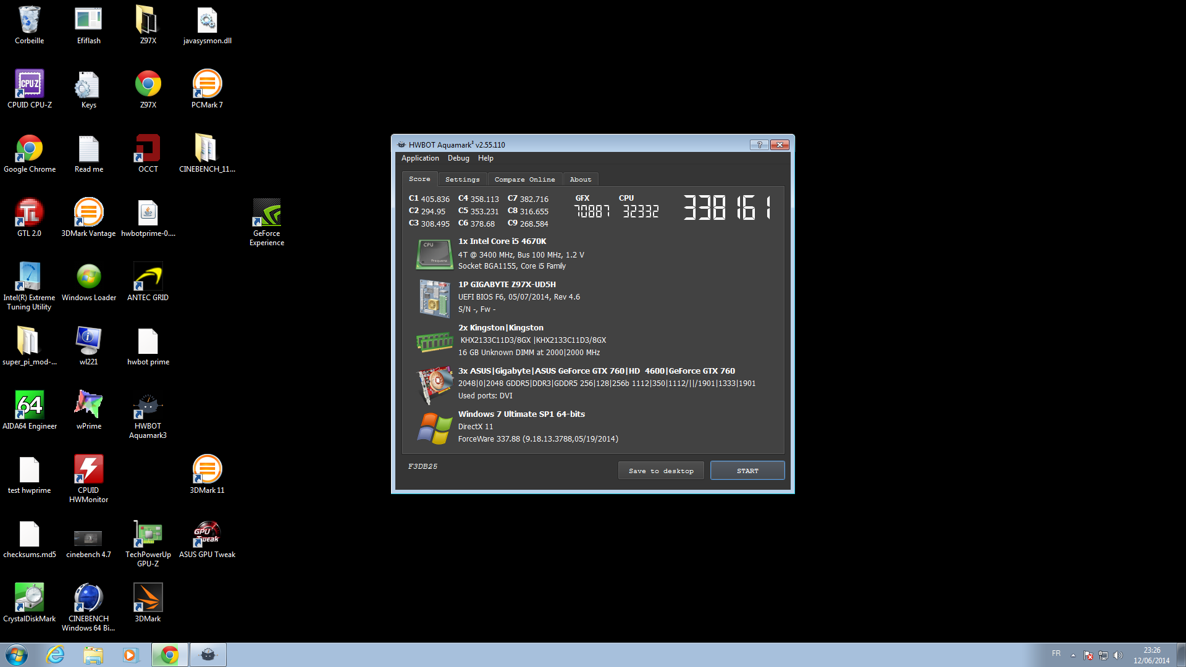
Task: Launch GTL 2.0 shortcut
Action: [29, 217]
